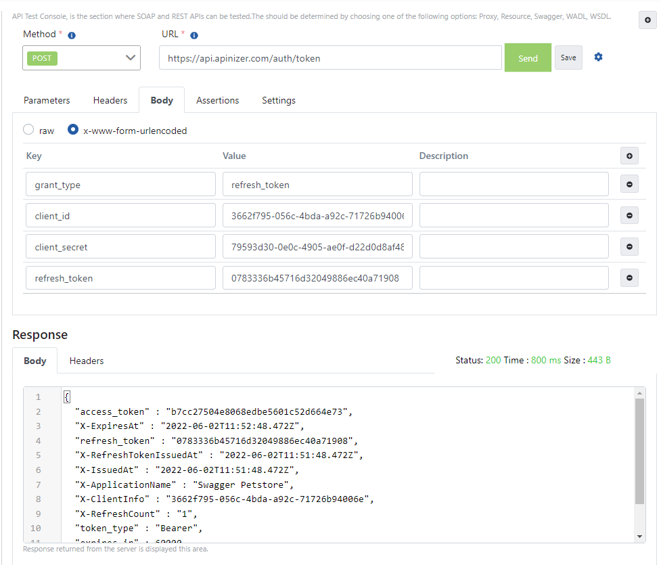Switch to the Headers request tab

110,100
